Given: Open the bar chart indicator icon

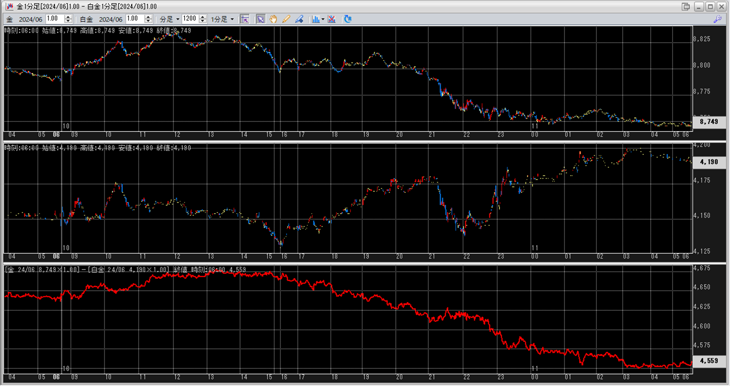Looking at the screenshot, I should pyautogui.click(x=315, y=19).
